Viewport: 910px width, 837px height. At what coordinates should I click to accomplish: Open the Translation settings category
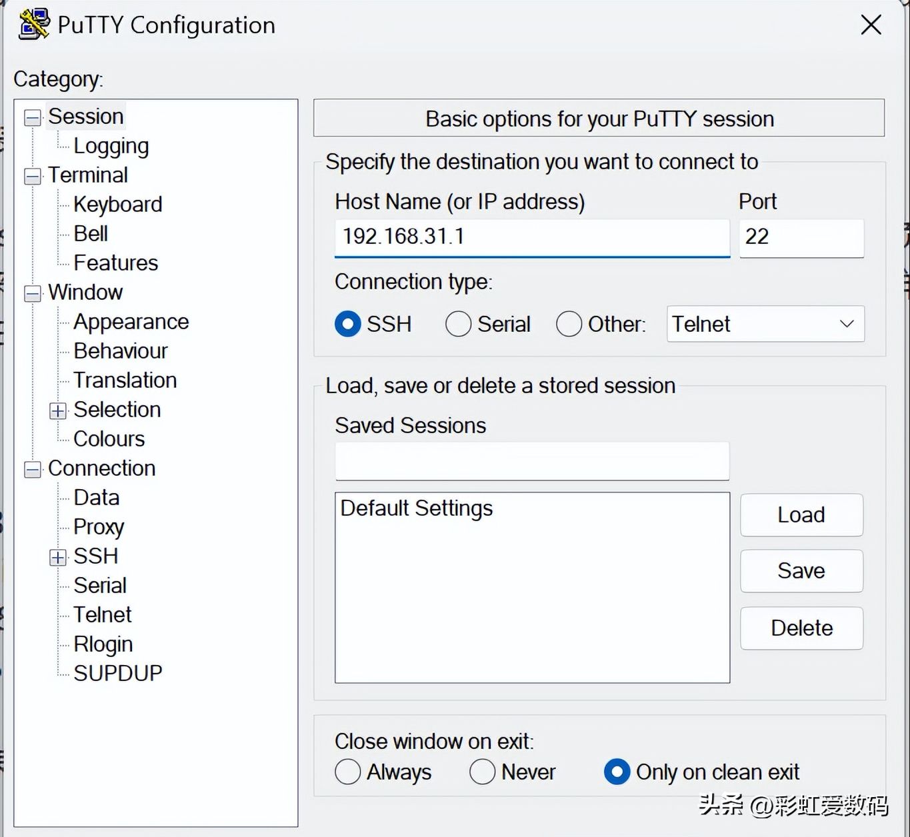pyautogui.click(x=125, y=381)
